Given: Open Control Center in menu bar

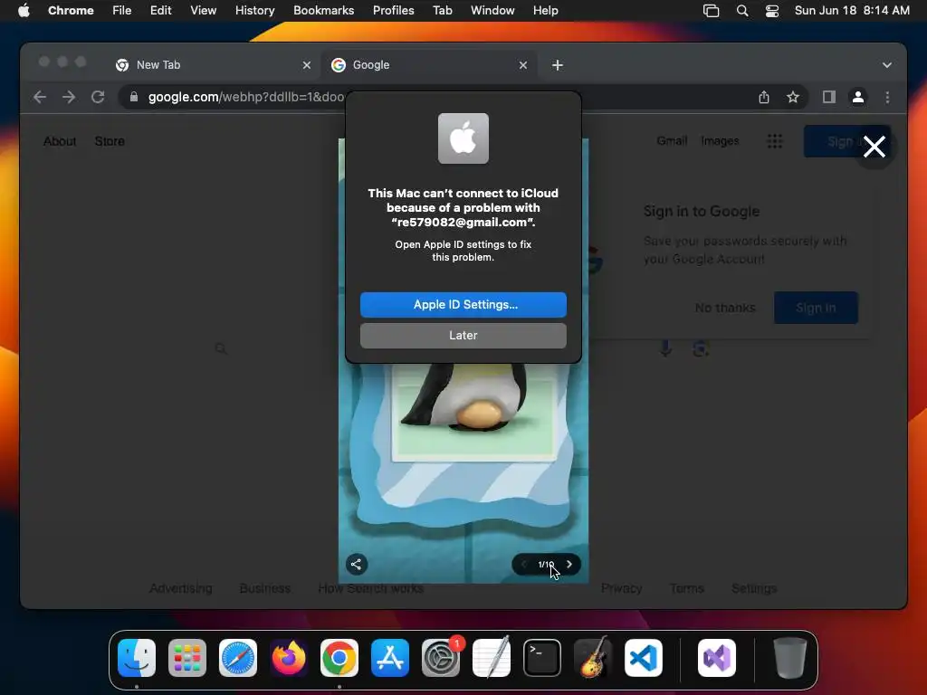Looking at the screenshot, I should tap(771, 10).
